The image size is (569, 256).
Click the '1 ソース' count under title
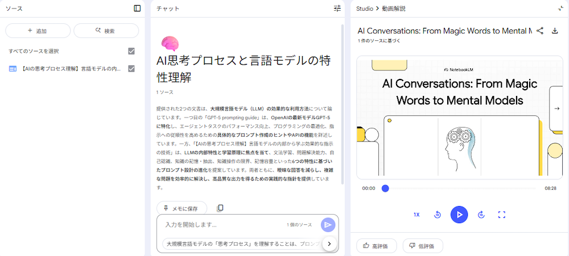(x=165, y=93)
